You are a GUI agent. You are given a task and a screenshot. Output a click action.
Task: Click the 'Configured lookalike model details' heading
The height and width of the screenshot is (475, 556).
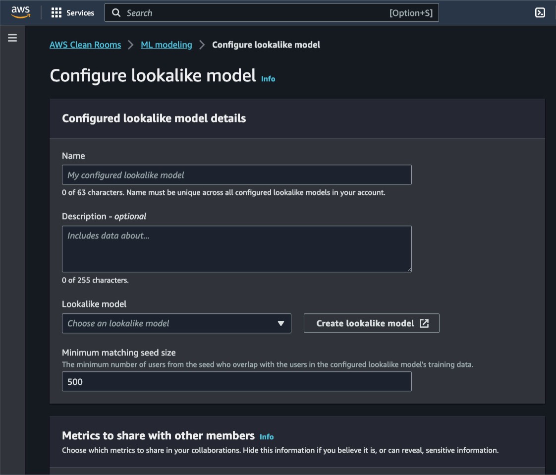tap(154, 118)
